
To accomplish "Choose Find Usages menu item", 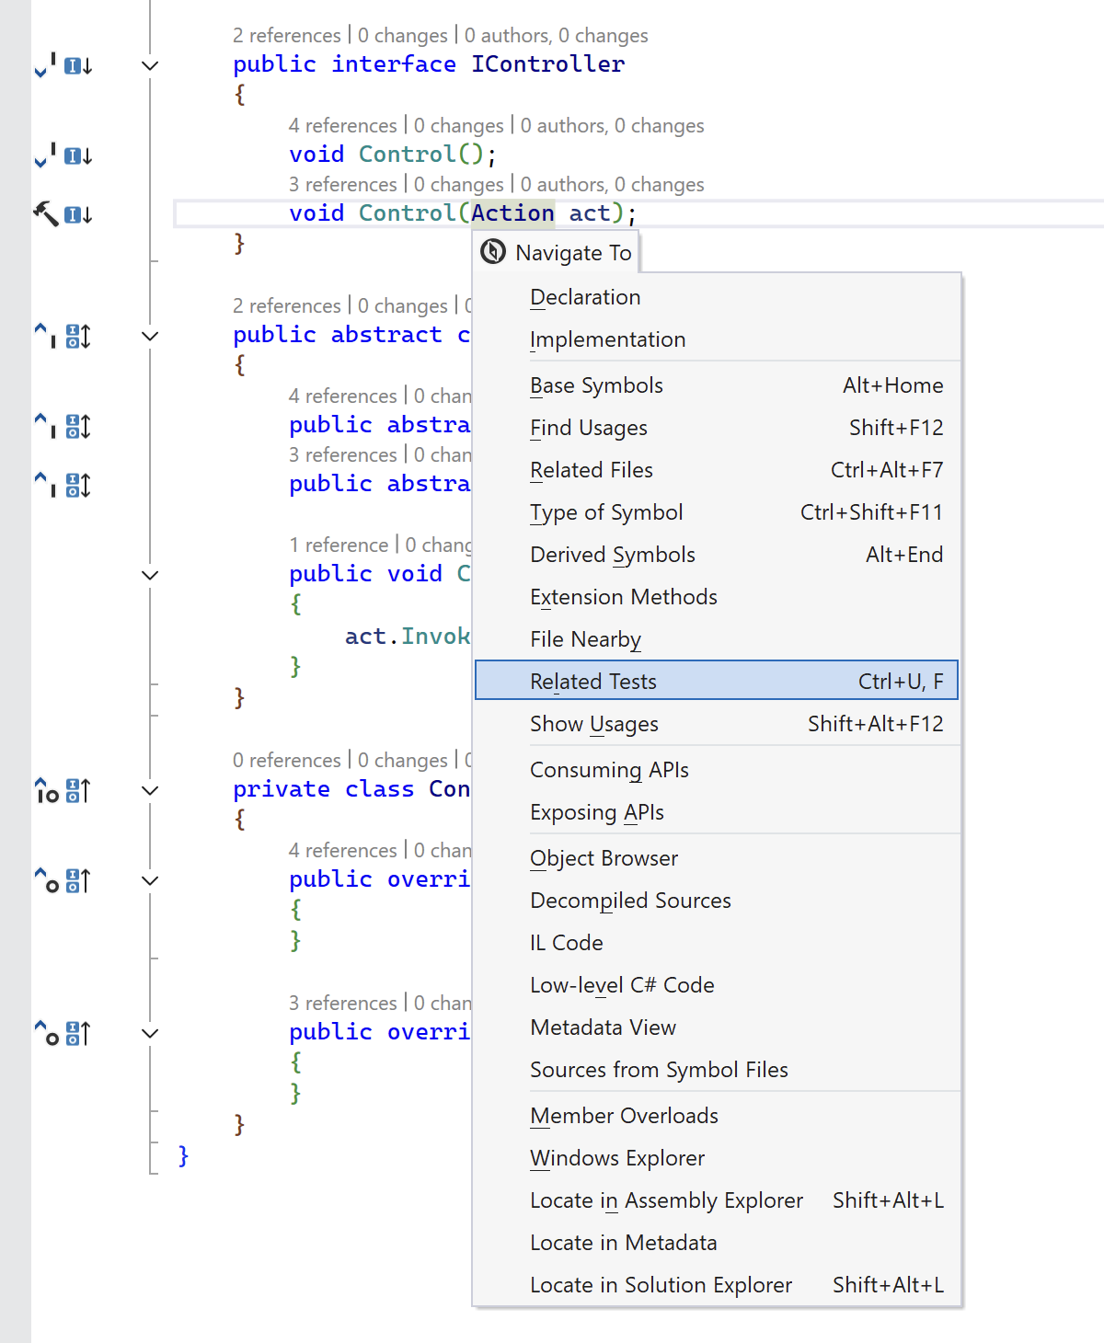I will (589, 428).
